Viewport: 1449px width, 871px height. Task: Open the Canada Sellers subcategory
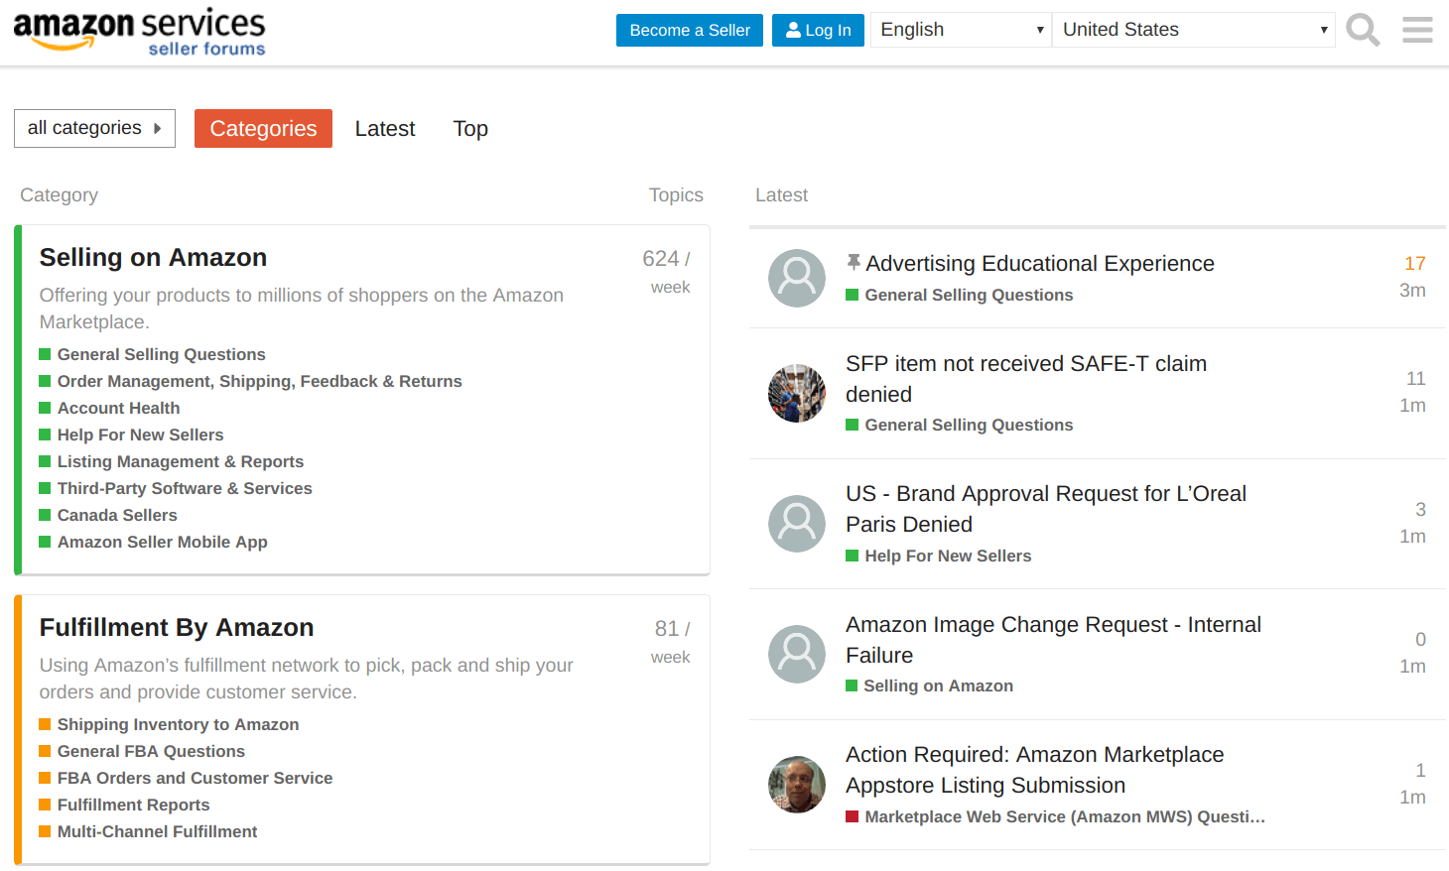(x=117, y=515)
